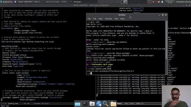Click (REPL A) mode indicator in mode line

pos(140,103)
